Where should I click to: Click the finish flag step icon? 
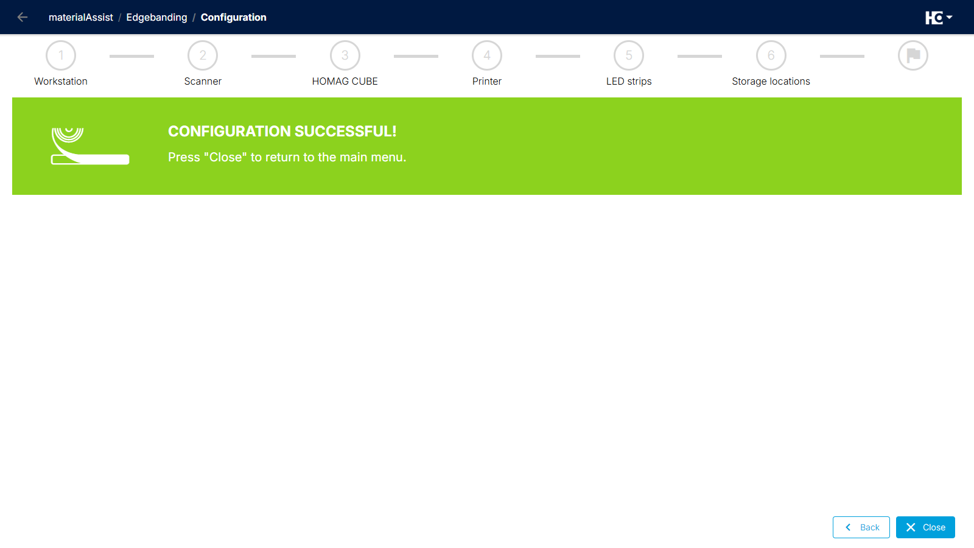click(913, 55)
